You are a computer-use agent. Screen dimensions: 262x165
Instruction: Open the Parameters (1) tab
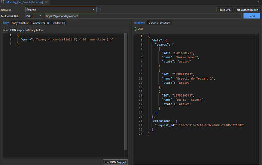point(40,23)
